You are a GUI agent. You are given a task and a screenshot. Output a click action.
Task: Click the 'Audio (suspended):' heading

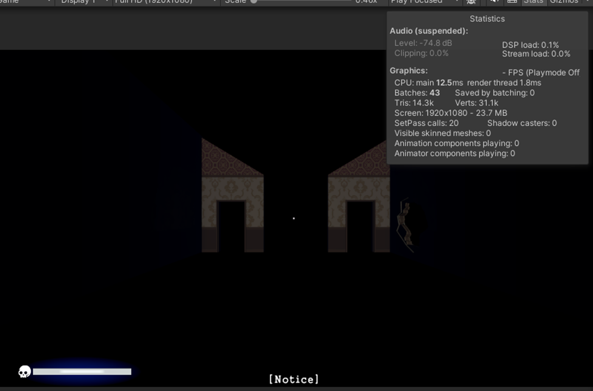click(x=429, y=31)
